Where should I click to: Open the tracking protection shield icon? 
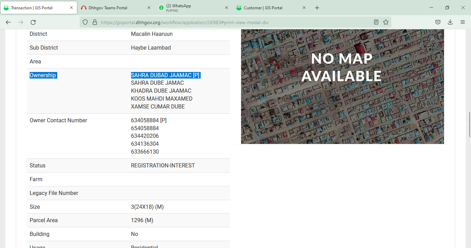pos(86,22)
